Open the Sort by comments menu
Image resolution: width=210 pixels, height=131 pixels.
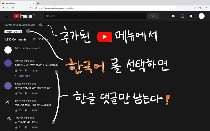coord(40,39)
